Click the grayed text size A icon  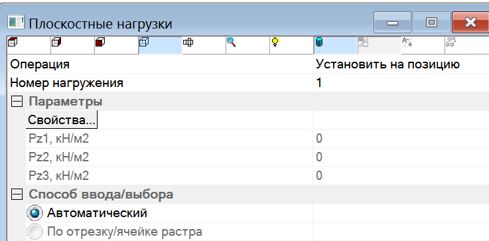407,42
